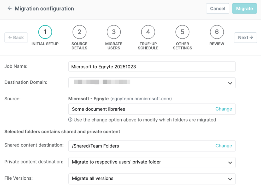Go to step 2 Source Details
This screenshot has width=261, height=189.
(x=79, y=32)
